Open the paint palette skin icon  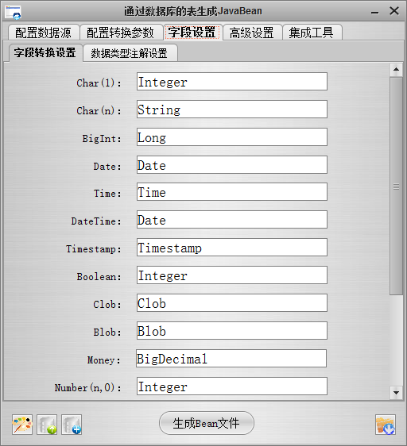tap(22, 425)
